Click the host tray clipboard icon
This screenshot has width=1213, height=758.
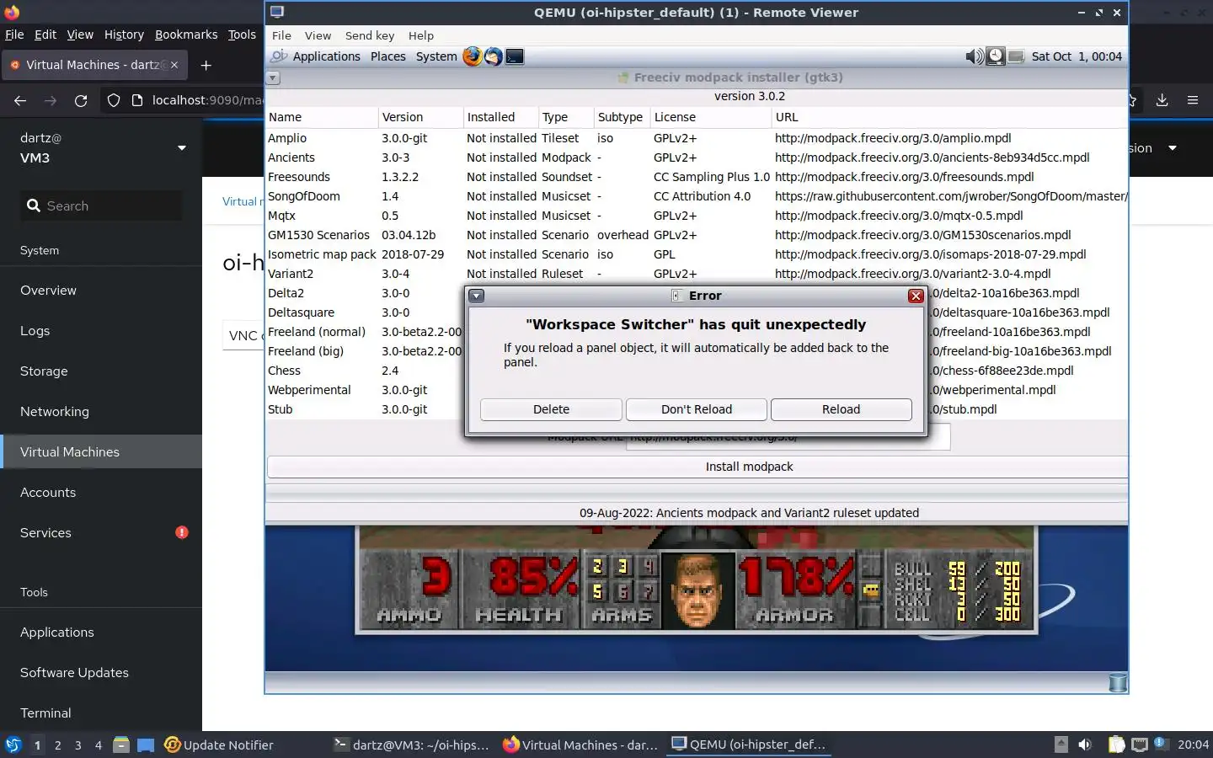pos(1116,745)
